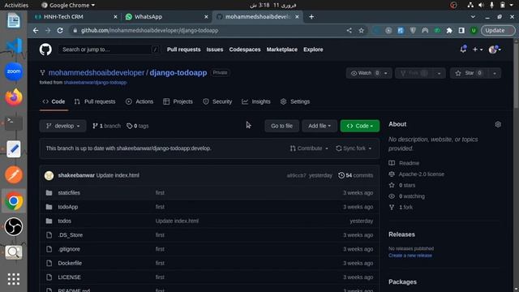Image resolution: width=519 pixels, height=292 pixels.
Task: Switch to the WhatsApp browser tab
Action: pyautogui.click(x=166, y=17)
